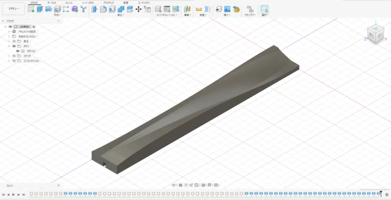Click the Zoom magnifier icon
The width and height of the screenshot is (391, 200).
[191, 185]
